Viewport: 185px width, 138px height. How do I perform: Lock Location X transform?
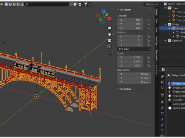tap(148, 20)
